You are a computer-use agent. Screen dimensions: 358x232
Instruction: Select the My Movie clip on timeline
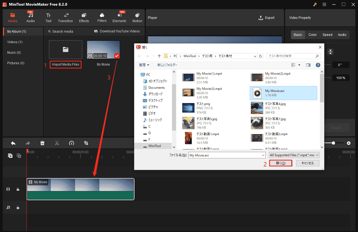[x=80, y=189]
